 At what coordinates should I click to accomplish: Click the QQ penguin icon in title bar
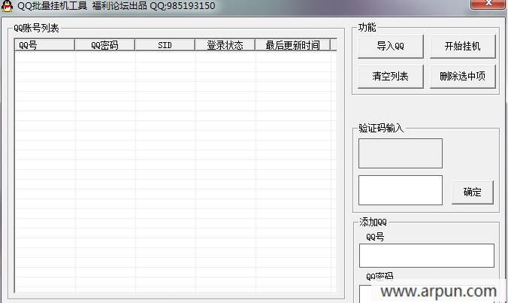pyautogui.click(x=7, y=5)
